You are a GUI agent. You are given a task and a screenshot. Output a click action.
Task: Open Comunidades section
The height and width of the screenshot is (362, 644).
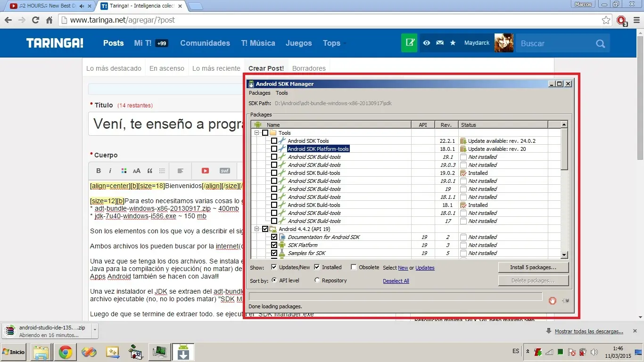click(x=205, y=43)
